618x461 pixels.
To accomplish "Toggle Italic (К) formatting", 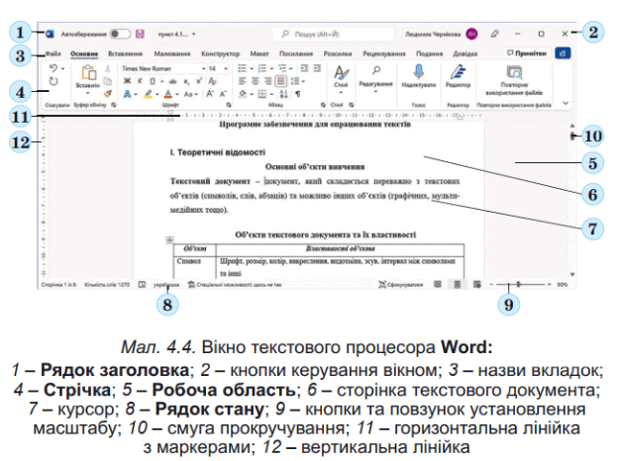I will point(140,81).
